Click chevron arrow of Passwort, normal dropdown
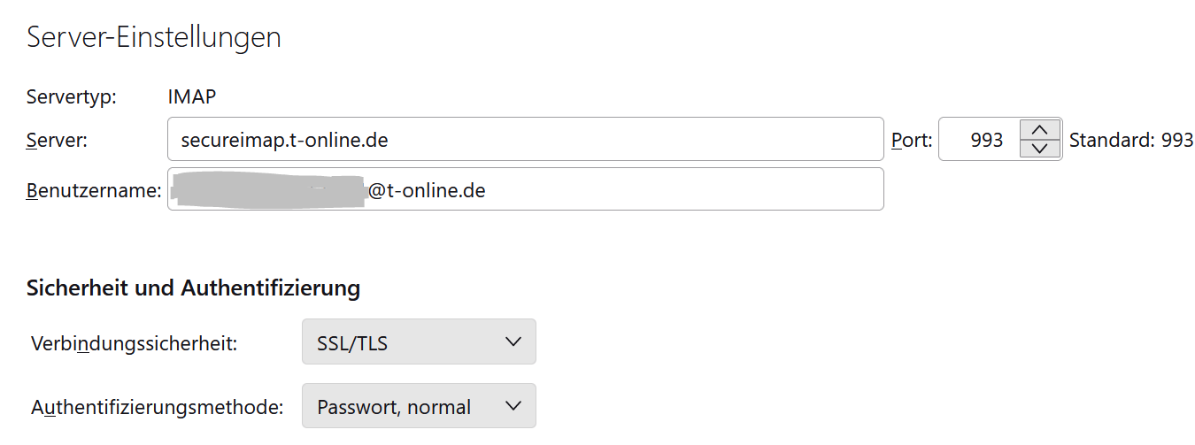Viewport: 1195px width, 445px height. pyautogui.click(x=513, y=406)
